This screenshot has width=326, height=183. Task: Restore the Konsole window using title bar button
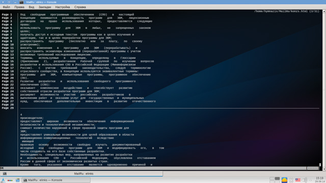point(9,2)
